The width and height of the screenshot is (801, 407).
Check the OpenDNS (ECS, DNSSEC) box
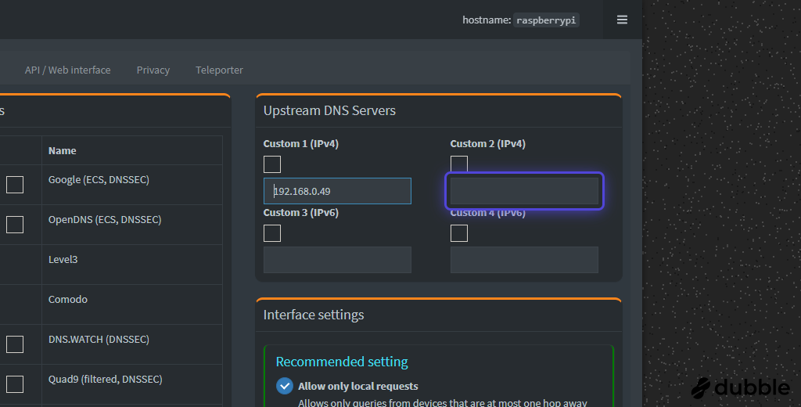click(15, 225)
